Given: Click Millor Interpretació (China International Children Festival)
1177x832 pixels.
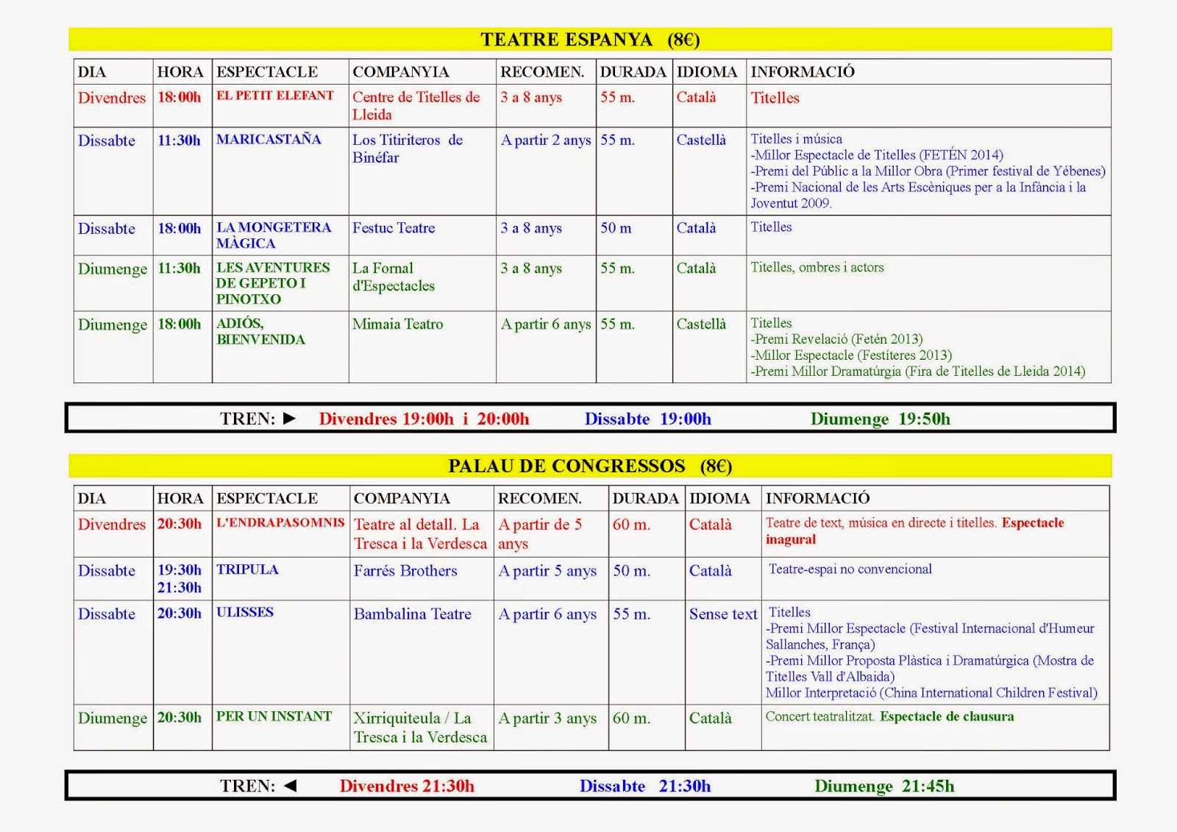Looking at the screenshot, I should point(931,693).
